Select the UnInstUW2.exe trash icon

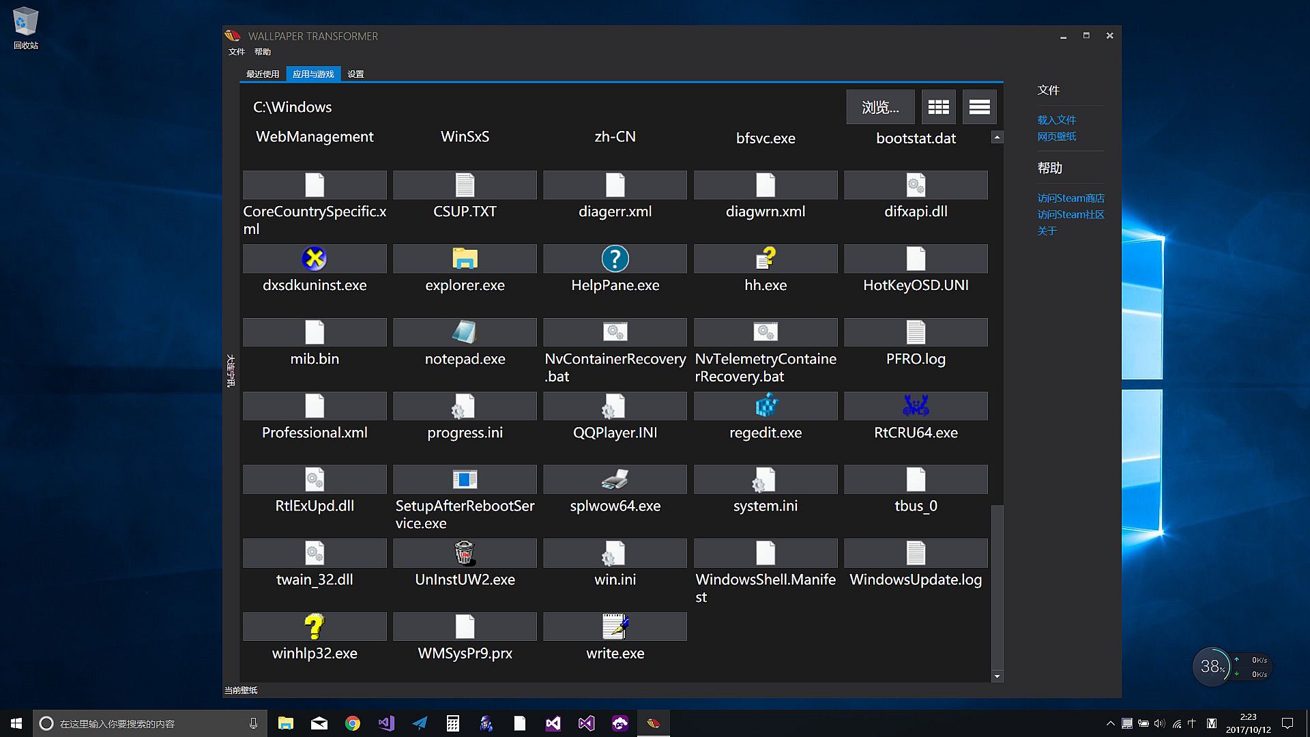(x=465, y=553)
